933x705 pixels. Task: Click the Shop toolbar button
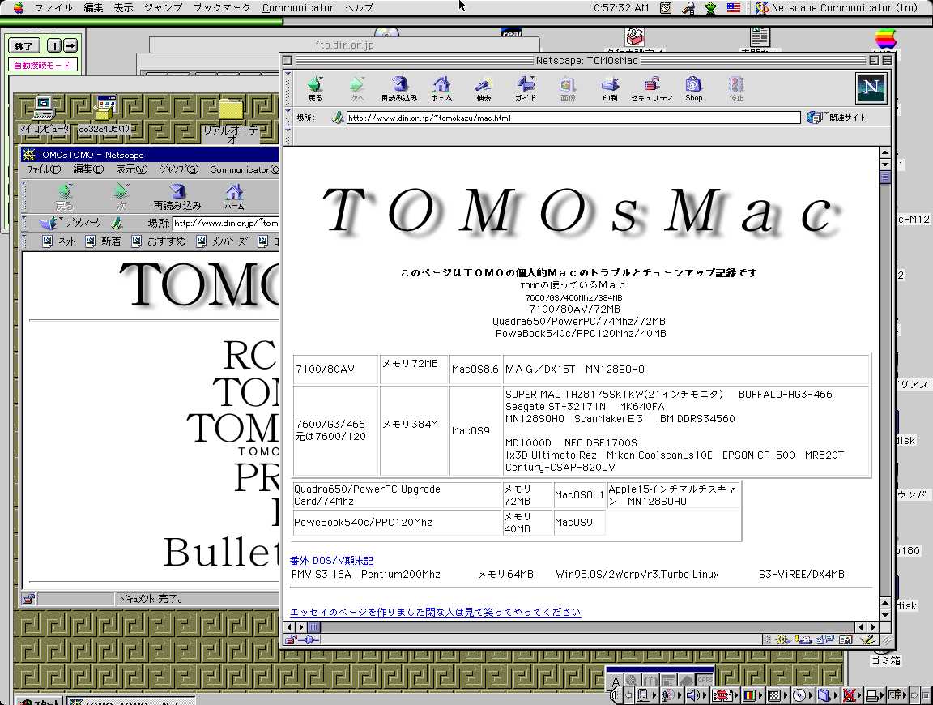(694, 88)
